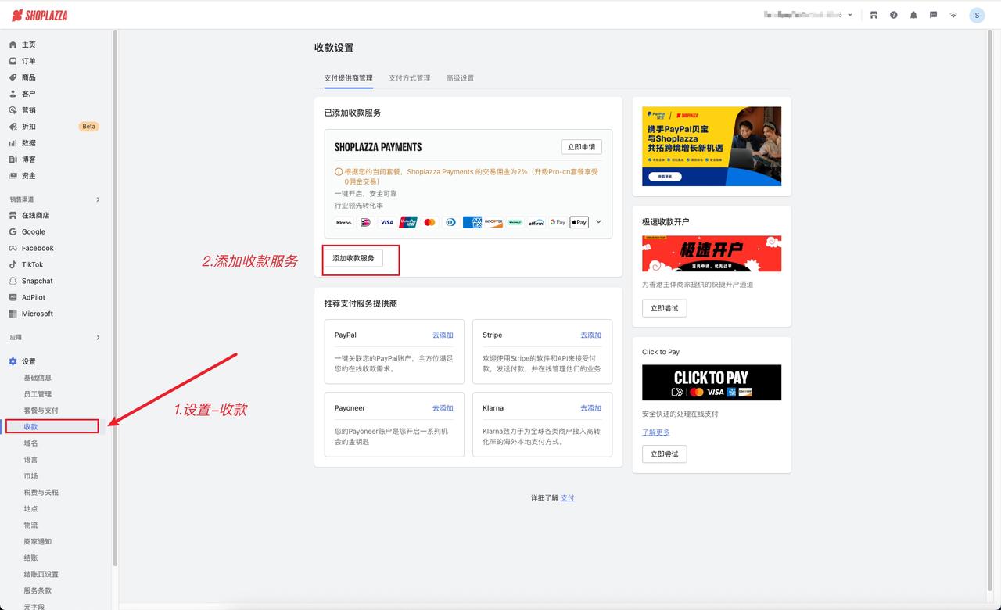The height and width of the screenshot is (610, 1001).
Task: Click the notification bell icon in top bar
Action: (x=913, y=14)
